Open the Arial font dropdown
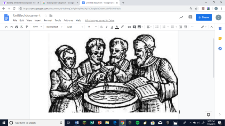225x126 pixels. point(75,27)
